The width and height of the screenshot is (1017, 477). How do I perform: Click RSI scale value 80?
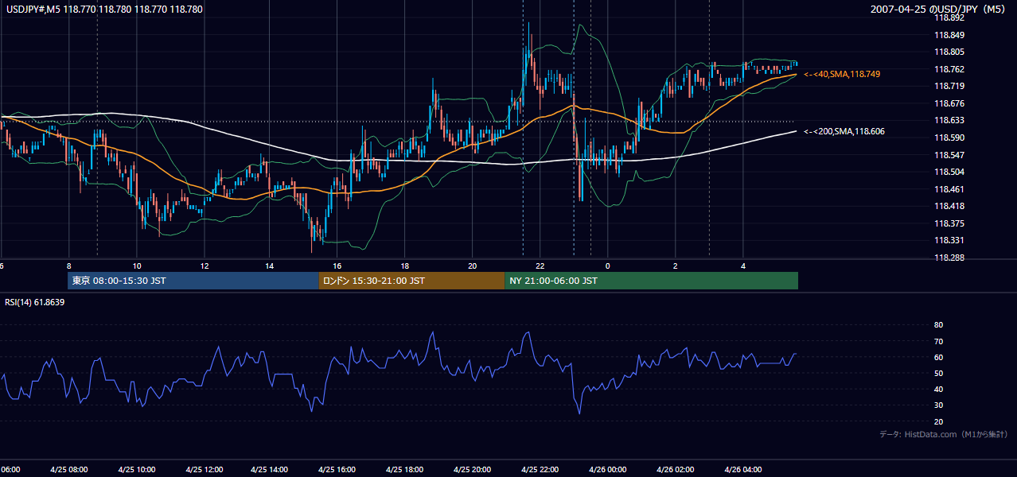(938, 325)
